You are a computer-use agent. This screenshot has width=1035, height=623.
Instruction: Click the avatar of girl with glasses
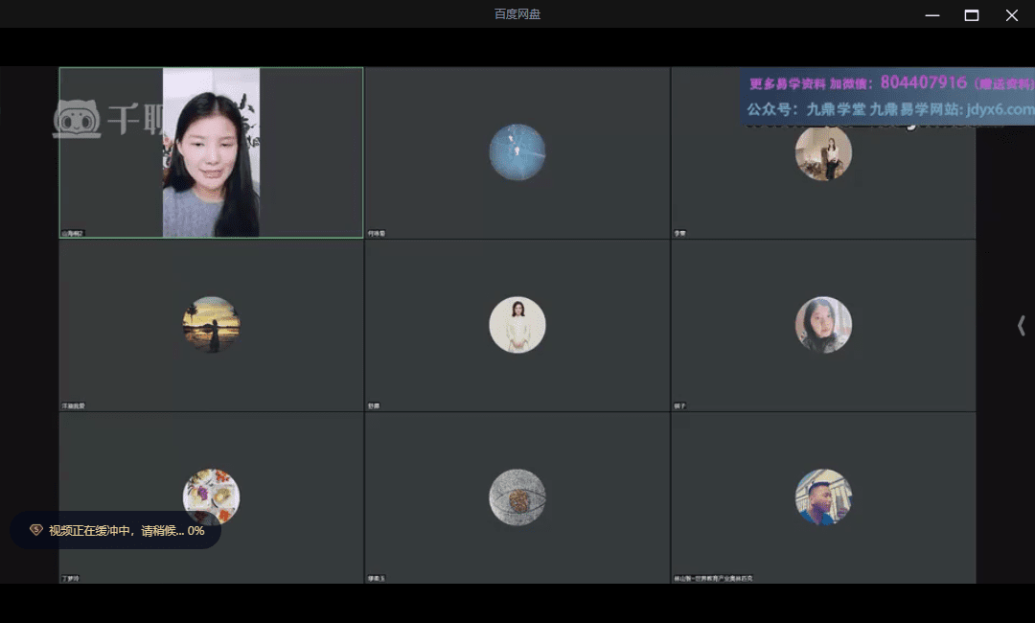(823, 325)
